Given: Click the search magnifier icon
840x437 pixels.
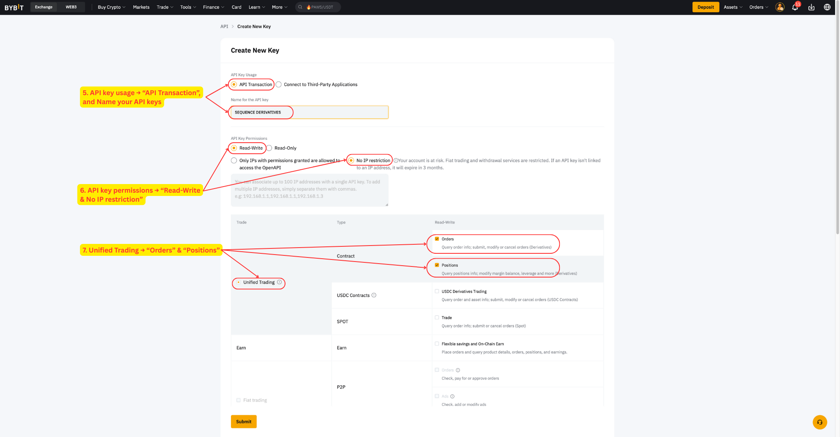Looking at the screenshot, I should pyautogui.click(x=300, y=7).
